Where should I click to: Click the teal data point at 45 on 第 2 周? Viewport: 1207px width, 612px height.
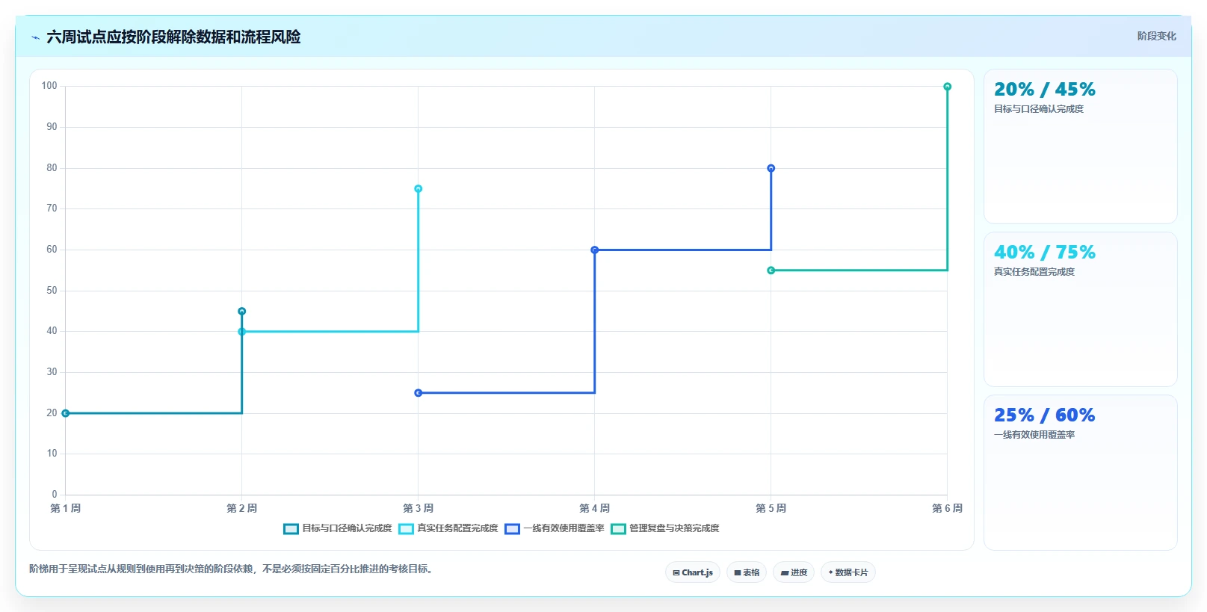[x=241, y=311]
